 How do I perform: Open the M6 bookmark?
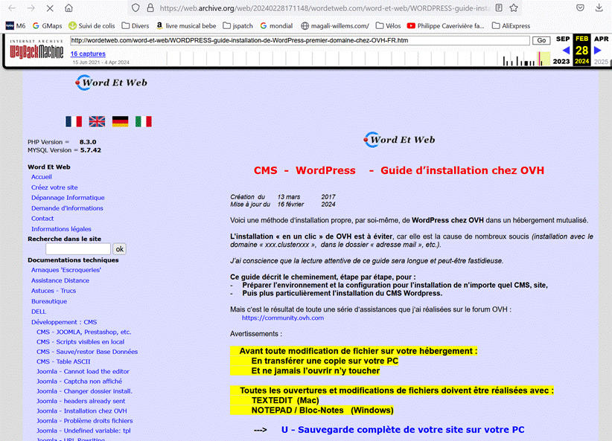pyautogui.click(x=16, y=26)
